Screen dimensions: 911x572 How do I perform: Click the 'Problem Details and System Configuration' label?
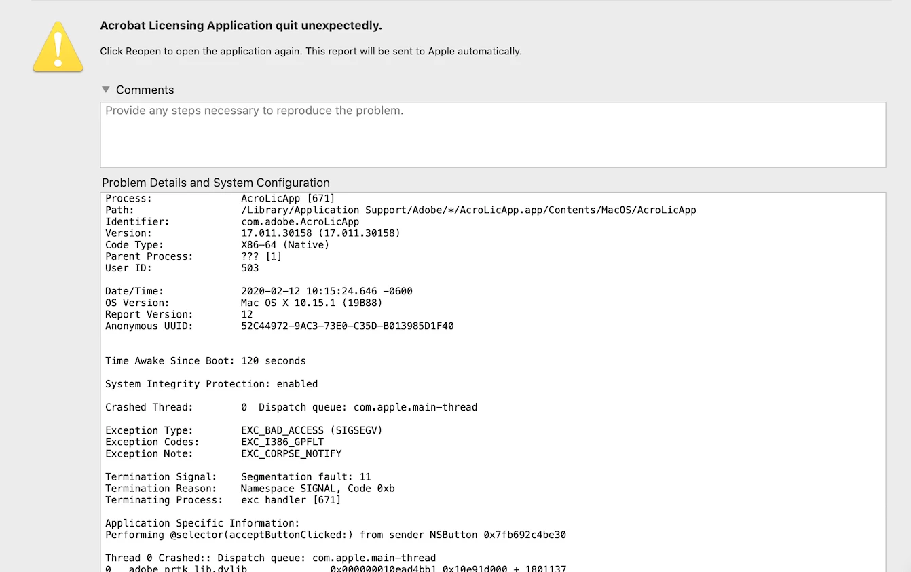pyautogui.click(x=216, y=183)
